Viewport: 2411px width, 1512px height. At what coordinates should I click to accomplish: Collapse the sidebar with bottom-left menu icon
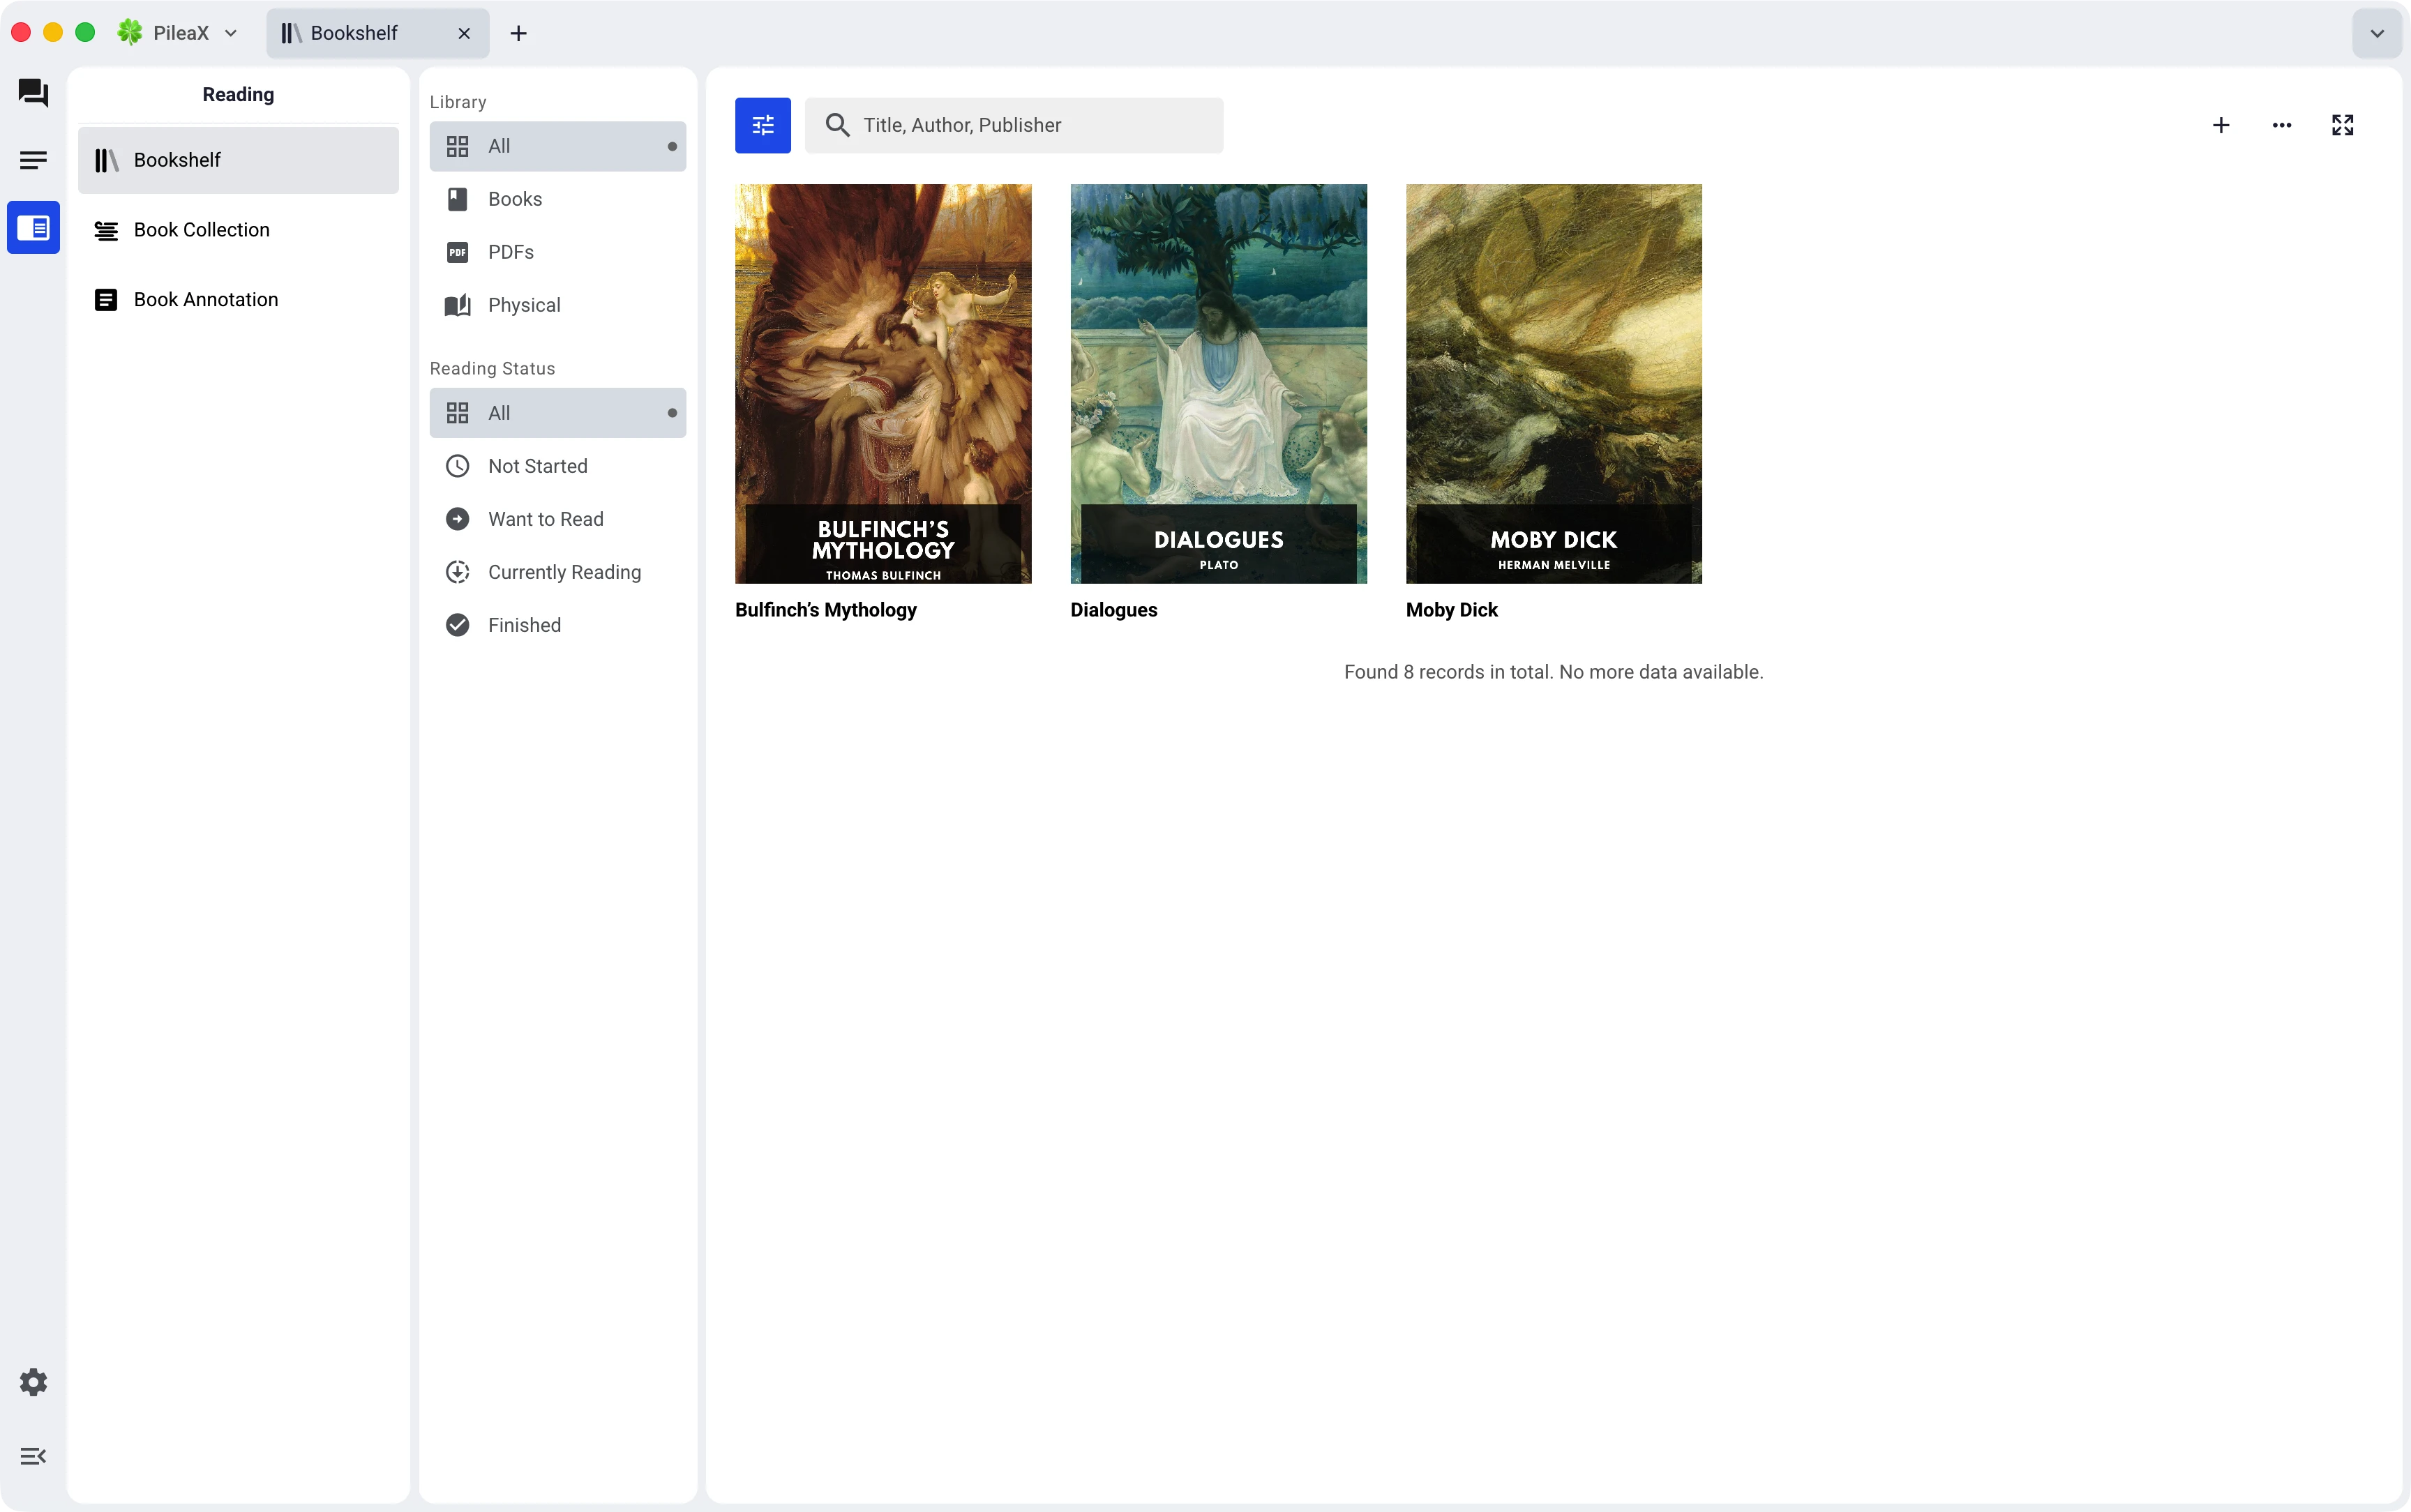click(33, 1456)
